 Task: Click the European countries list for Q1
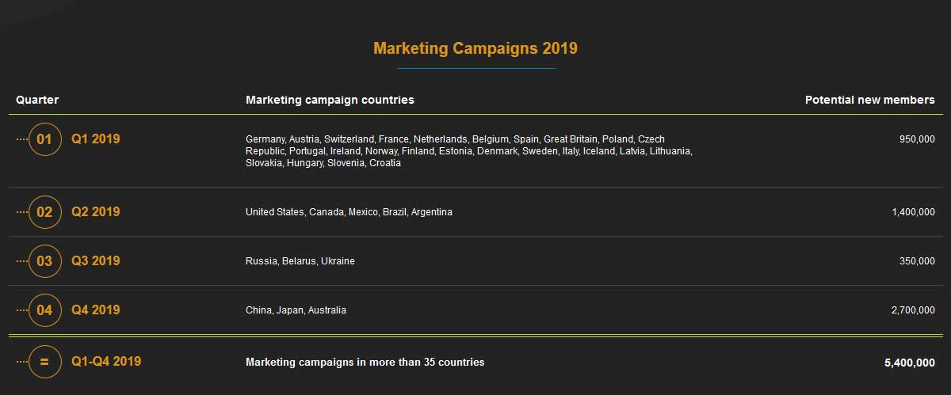tap(469, 151)
